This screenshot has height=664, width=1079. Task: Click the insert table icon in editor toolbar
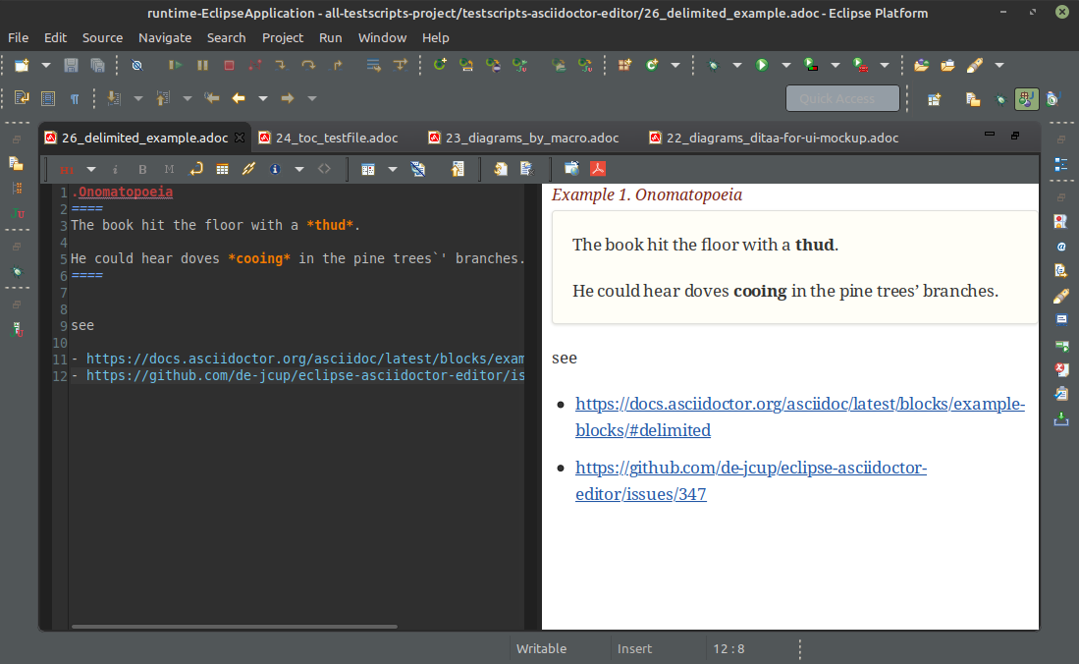(222, 170)
